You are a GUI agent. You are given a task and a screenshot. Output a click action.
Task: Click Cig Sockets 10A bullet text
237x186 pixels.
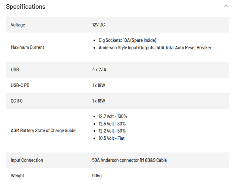pos(128,40)
